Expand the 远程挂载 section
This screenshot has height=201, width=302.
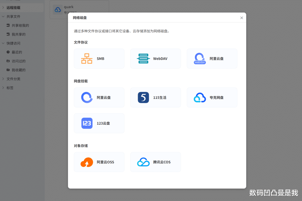click(x=3, y=8)
